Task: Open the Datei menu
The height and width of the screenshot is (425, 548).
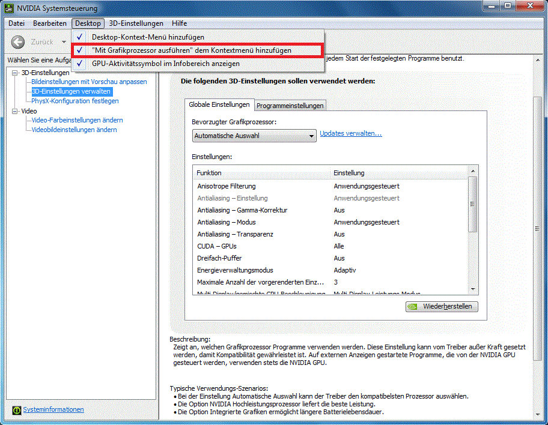Action: click(16, 23)
